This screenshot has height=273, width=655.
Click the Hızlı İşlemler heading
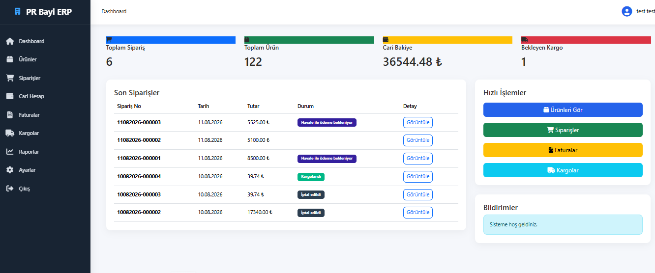pos(505,92)
